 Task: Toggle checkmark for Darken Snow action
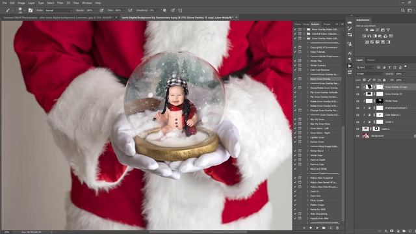point(295,142)
